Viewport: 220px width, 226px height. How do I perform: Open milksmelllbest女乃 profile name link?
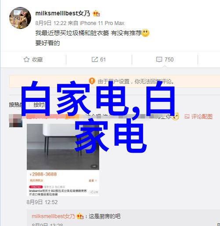tap(63, 14)
